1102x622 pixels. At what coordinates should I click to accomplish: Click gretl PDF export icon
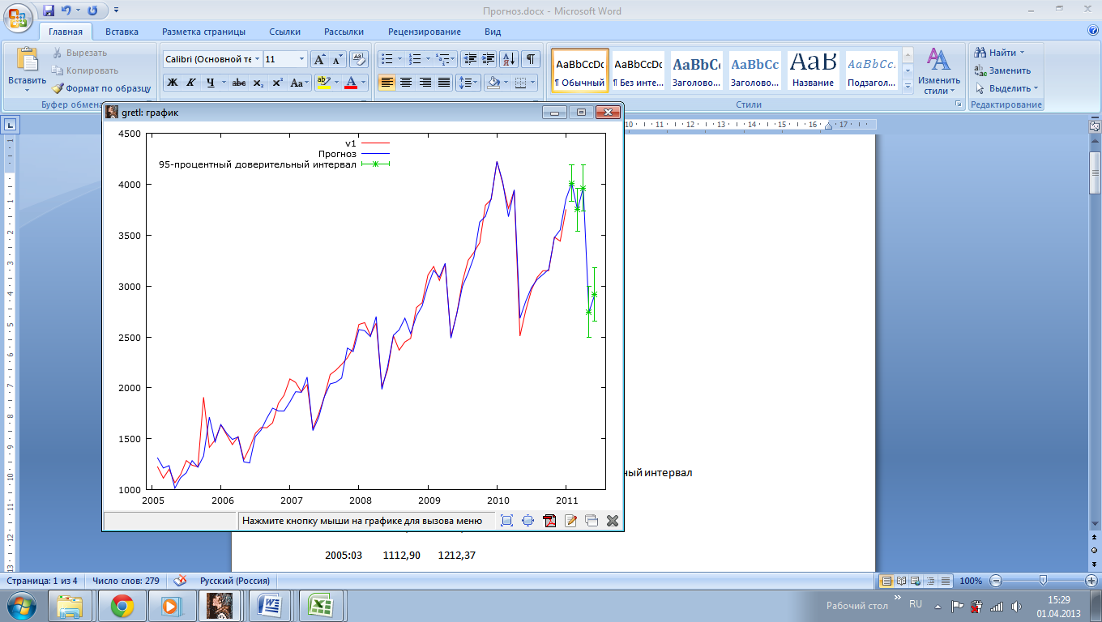coord(549,521)
